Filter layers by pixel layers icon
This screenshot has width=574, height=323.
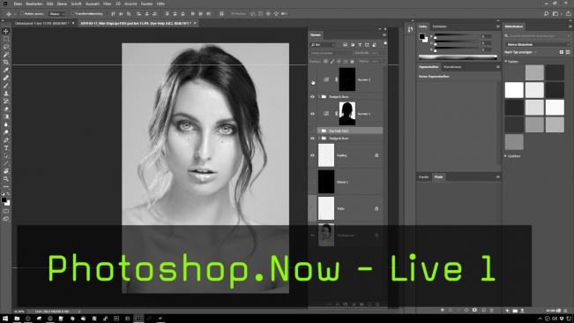[345, 45]
